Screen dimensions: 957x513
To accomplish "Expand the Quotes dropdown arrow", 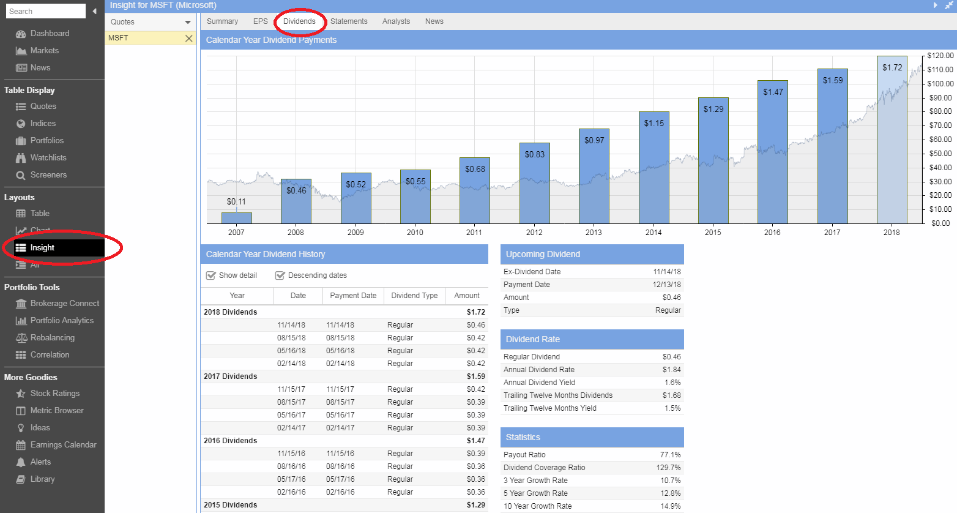I will 188,22.
